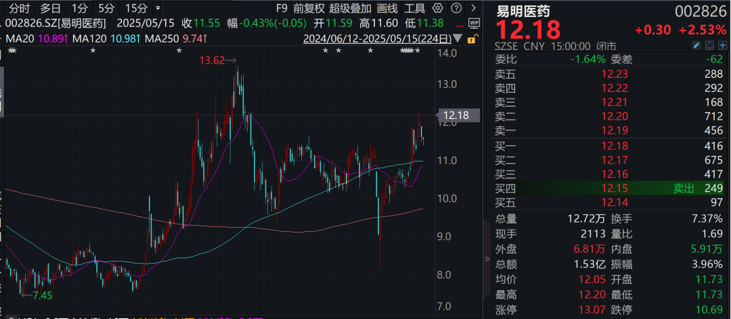Image resolution: width=731 pixels, height=319 pixels.
Task: Switch to 15分 chart period tab
Action: pos(136,9)
